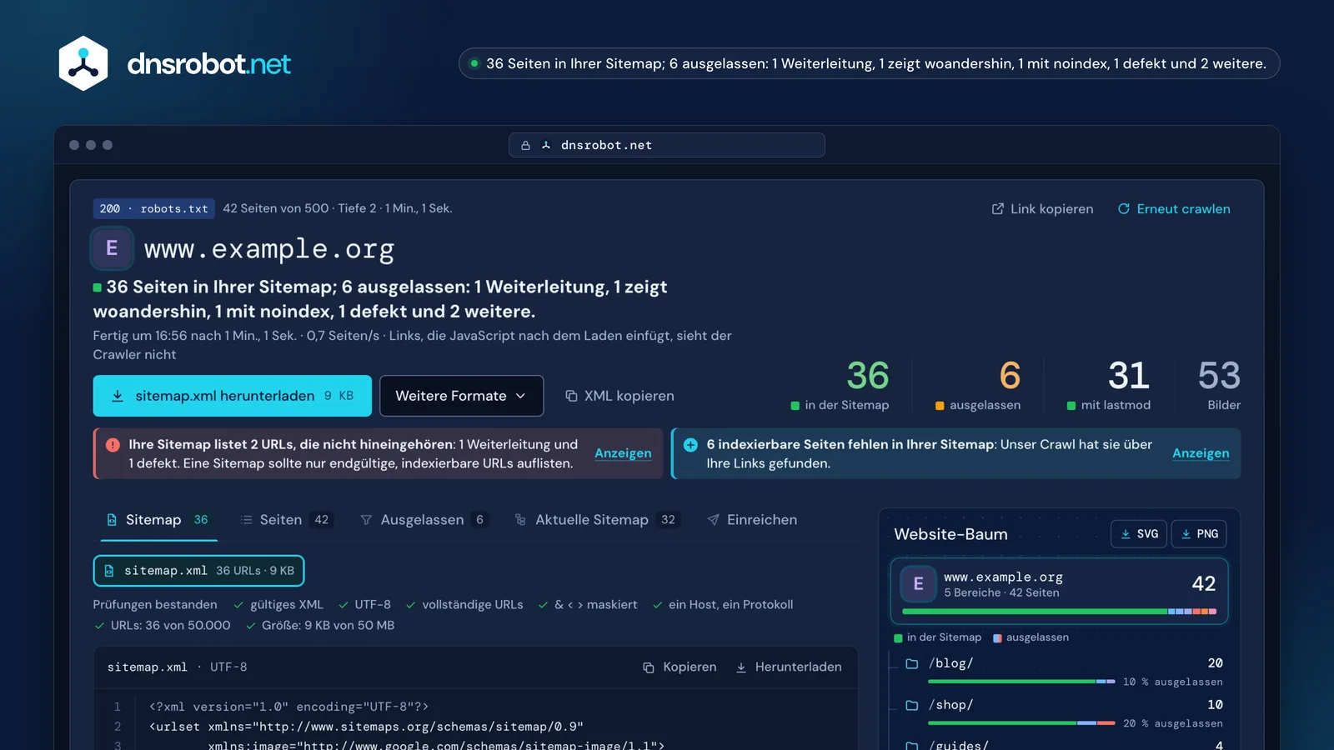This screenshot has width=1334, height=750.
Task: Click the dnsrobot.net hexagon logo
Action: tap(83, 63)
